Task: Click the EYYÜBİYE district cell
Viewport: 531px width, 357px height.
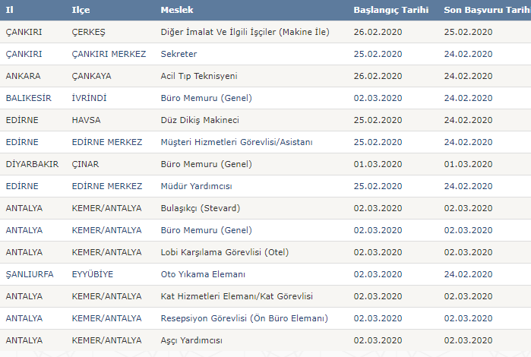Action: (x=93, y=274)
